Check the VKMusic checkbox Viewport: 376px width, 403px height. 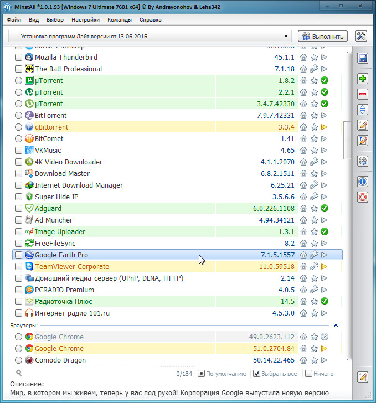click(x=18, y=151)
